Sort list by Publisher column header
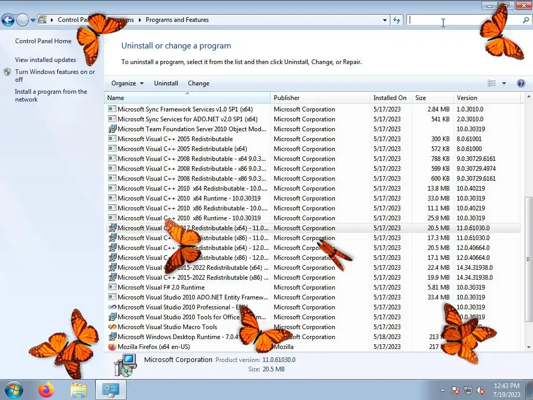 click(x=320, y=98)
